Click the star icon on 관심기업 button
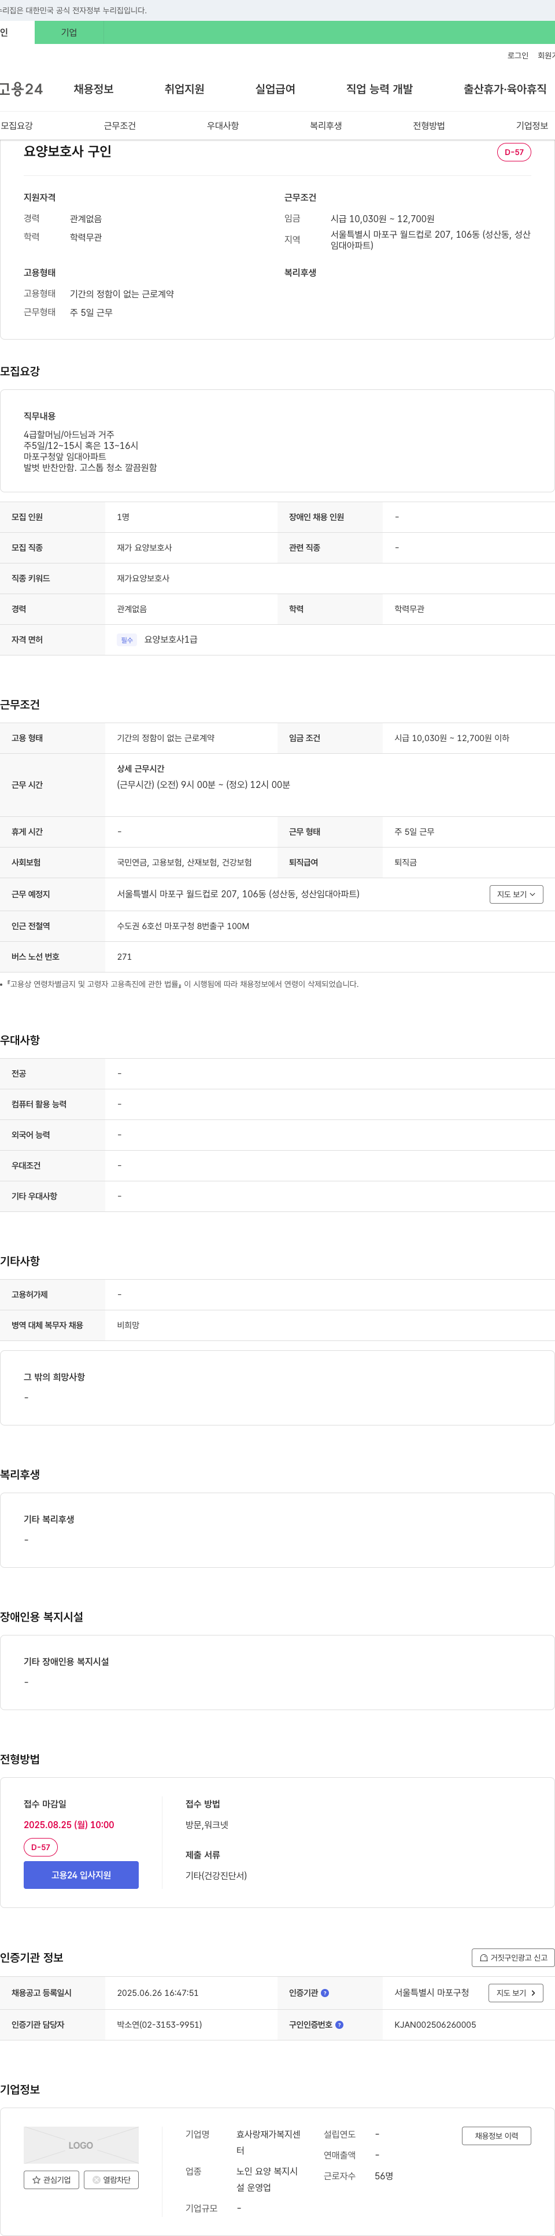555x2236 pixels. 36,2179
